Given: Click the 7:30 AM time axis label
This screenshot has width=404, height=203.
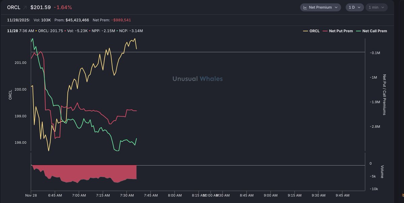Looking at the screenshot, I should point(127,195).
